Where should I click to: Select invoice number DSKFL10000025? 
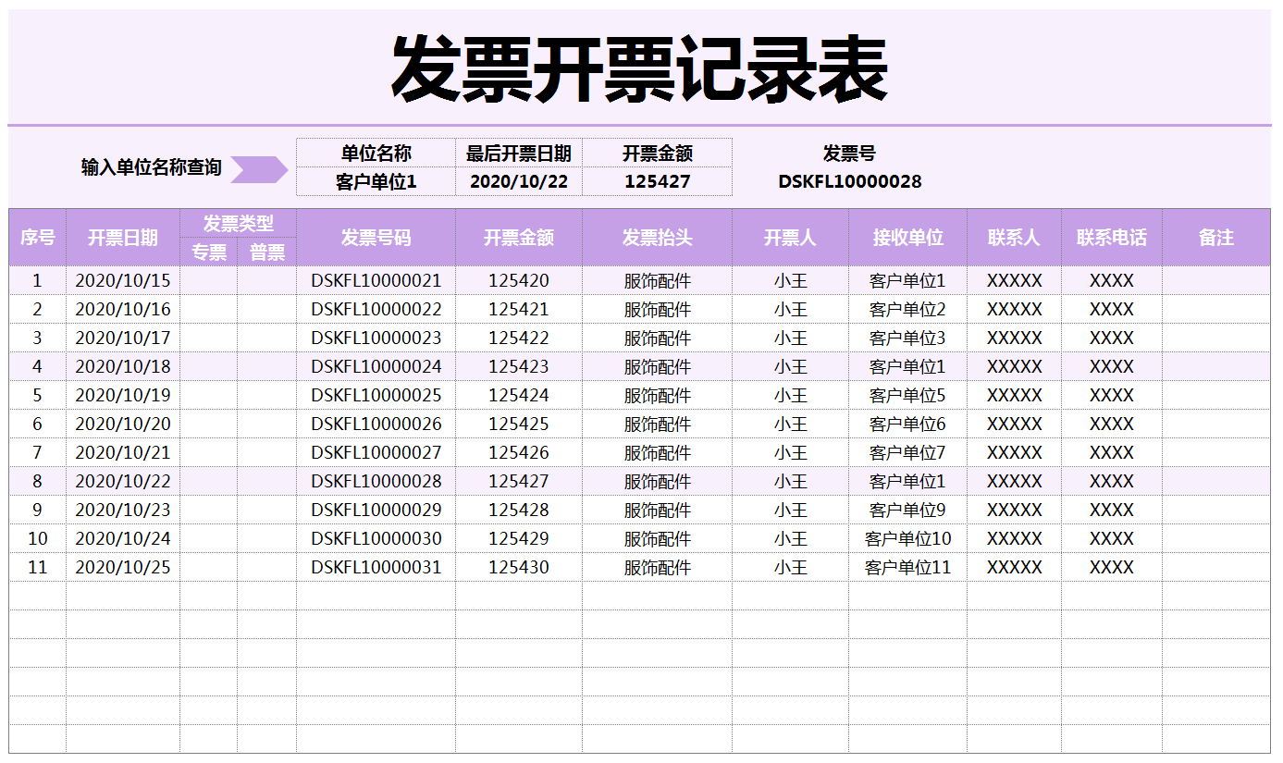376,395
